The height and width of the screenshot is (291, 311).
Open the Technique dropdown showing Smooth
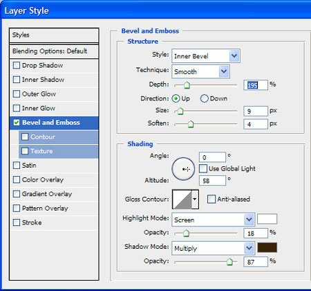tap(200, 71)
